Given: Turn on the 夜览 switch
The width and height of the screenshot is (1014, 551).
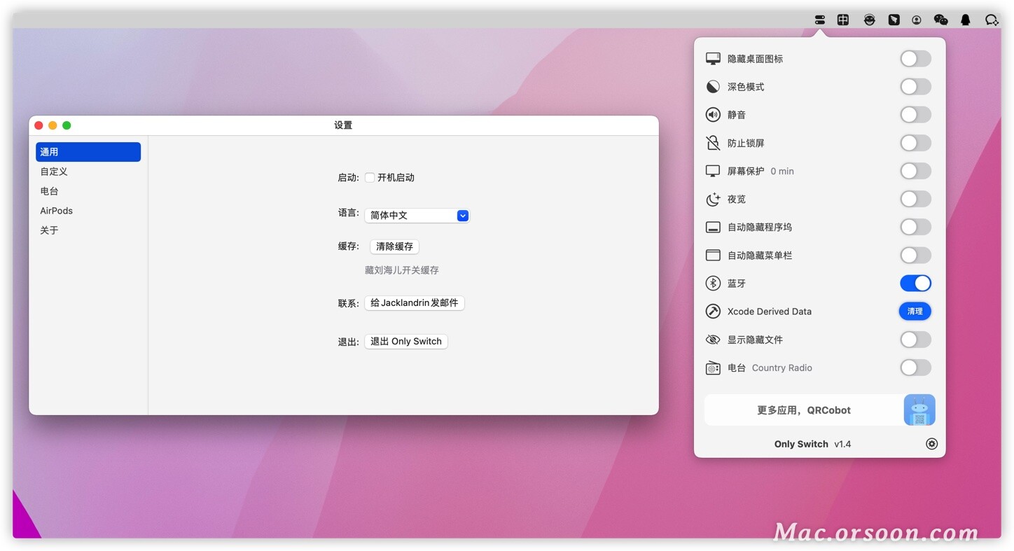Looking at the screenshot, I should [x=915, y=199].
